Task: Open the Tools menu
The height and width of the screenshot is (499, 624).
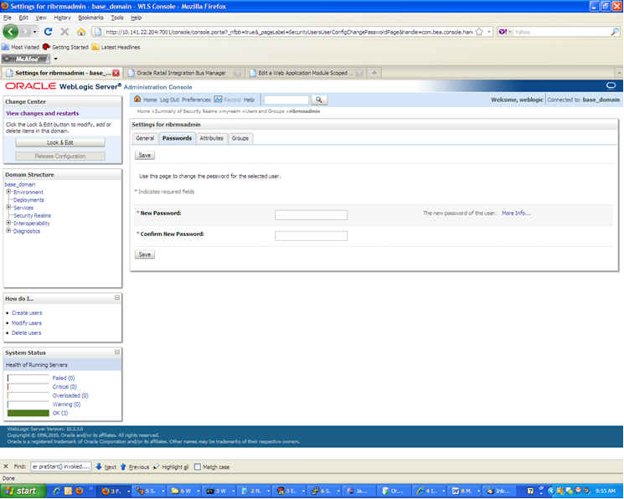Action: (117, 18)
